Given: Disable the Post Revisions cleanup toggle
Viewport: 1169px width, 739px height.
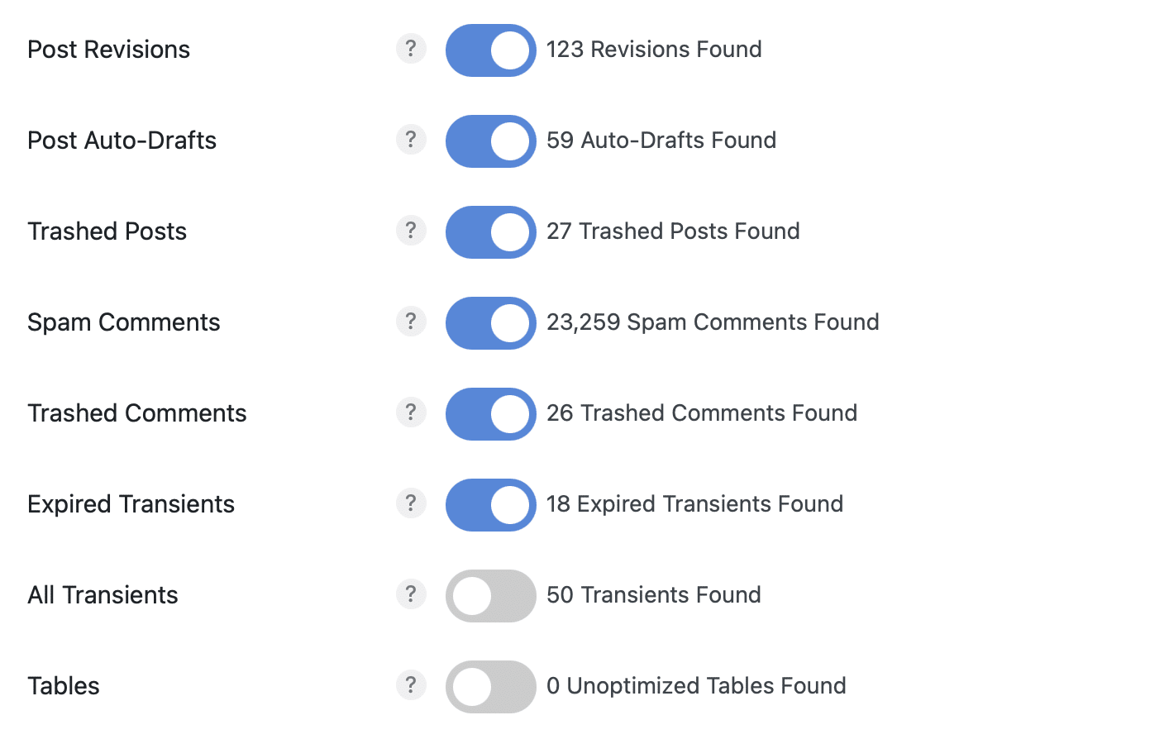Looking at the screenshot, I should click(490, 50).
